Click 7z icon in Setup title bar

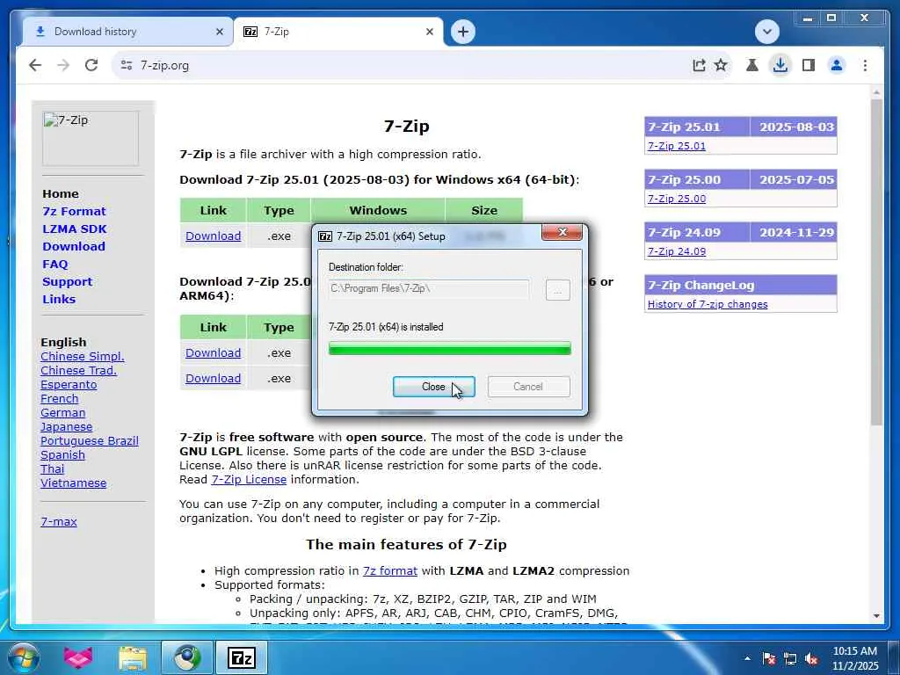point(325,236)
